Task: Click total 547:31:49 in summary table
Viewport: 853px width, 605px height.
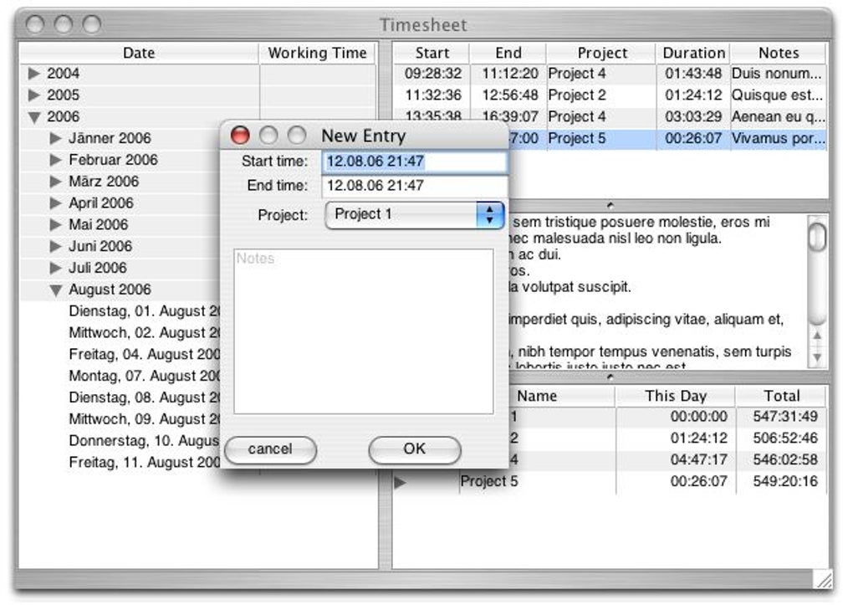Action: [x=785, y=417]
